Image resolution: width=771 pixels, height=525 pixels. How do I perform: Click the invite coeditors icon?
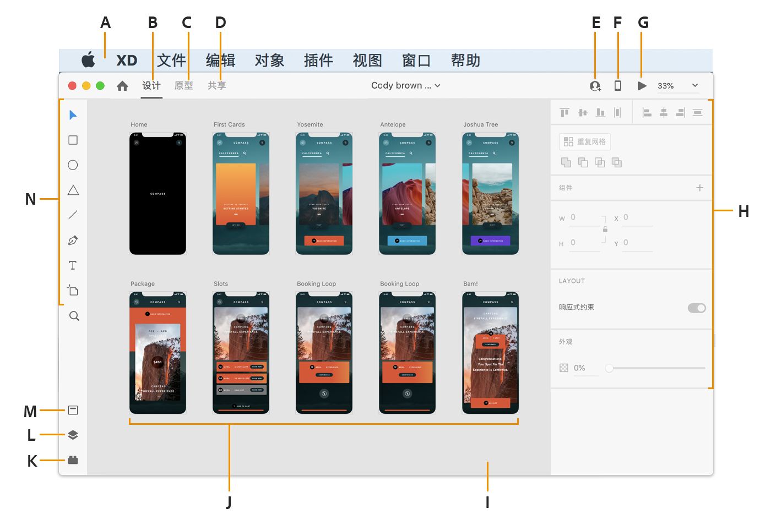pos(595,85)
